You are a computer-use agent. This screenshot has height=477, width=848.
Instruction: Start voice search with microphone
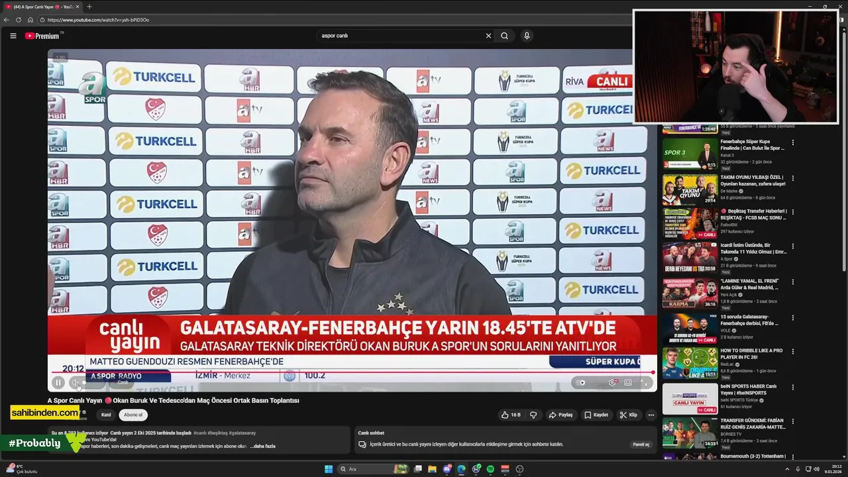coord(527,36)
